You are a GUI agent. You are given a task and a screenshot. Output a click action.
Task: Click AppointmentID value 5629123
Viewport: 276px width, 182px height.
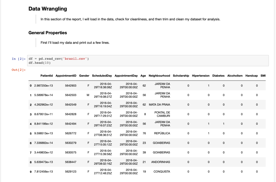(71, 171)
